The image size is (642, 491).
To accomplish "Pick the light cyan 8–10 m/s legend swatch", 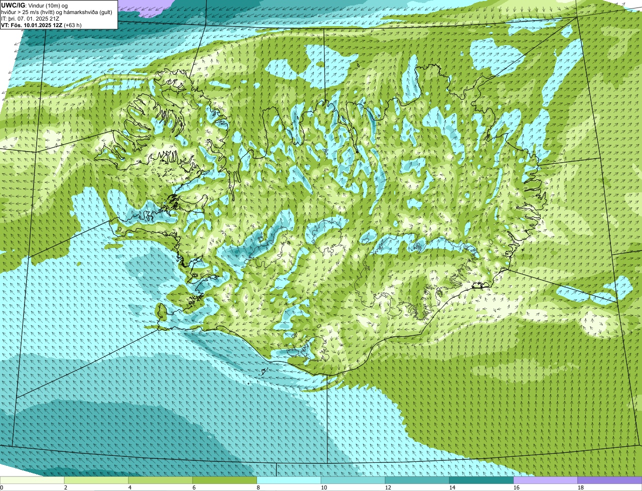I will coord(289,480).
